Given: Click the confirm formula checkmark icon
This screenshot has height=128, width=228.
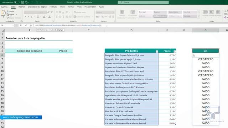Looking at the screenshot, I should pos(26,25).
